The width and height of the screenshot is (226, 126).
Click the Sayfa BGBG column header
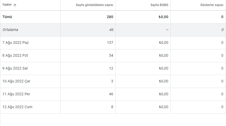coord(159,5)
